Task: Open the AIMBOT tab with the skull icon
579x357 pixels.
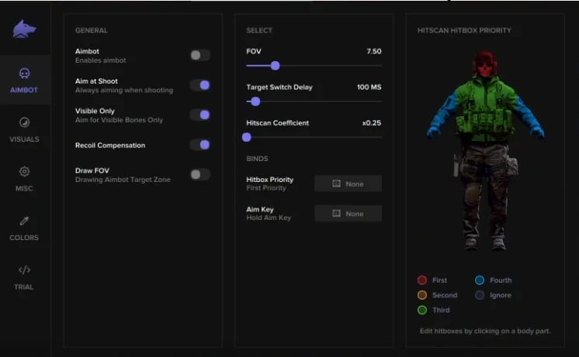Action: pyautogui.click(x=24, y=81)
